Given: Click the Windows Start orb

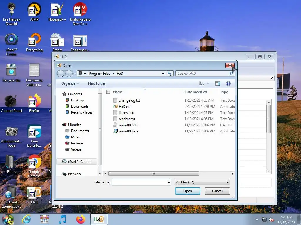Looking at the screenshot, I should 8,219.
